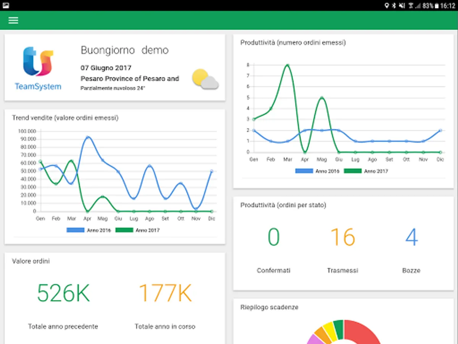
Task: Tap 'Pesaro Province of Pesaro and' location text
Action: pos(130,78)
